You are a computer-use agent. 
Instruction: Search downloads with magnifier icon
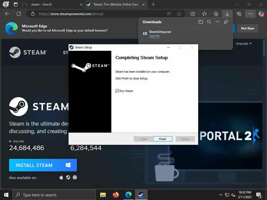209,22
